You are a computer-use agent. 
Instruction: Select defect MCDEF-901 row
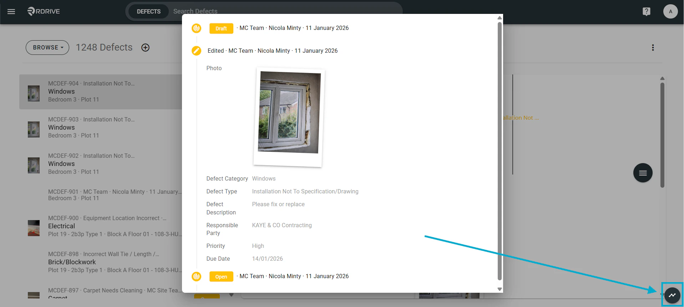click(x=101, y=195)
